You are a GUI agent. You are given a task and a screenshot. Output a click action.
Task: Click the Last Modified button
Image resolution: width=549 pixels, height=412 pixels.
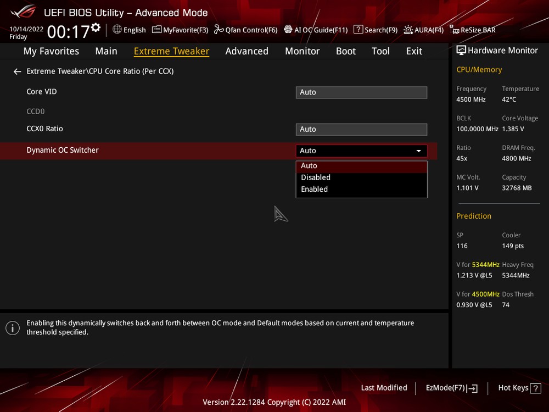click(x=384, y=388)
